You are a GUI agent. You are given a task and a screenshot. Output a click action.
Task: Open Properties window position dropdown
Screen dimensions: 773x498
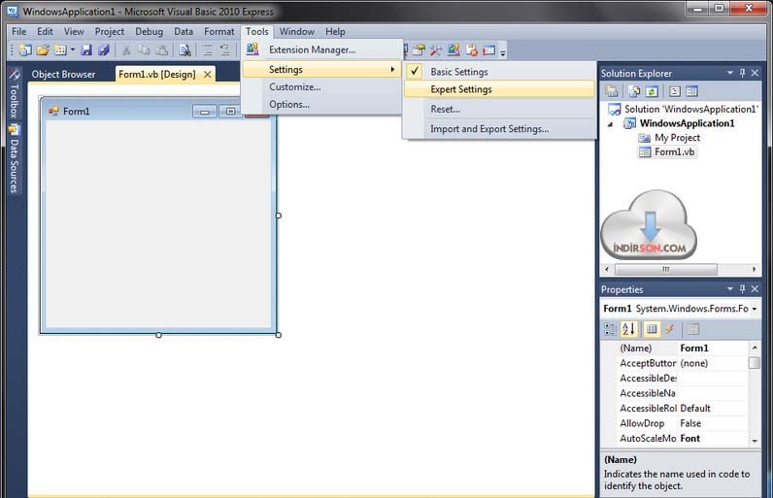[730, 289]
